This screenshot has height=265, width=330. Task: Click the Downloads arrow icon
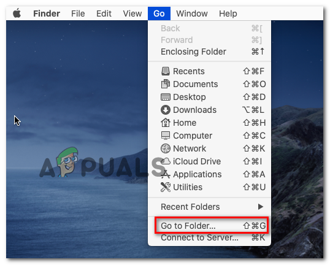[x=166, y=110]
